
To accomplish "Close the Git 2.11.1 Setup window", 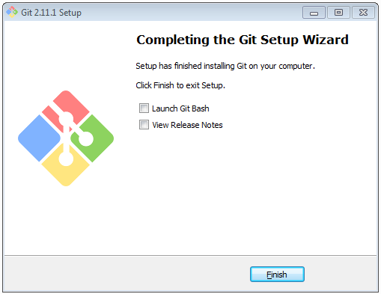I will [363, 13].
